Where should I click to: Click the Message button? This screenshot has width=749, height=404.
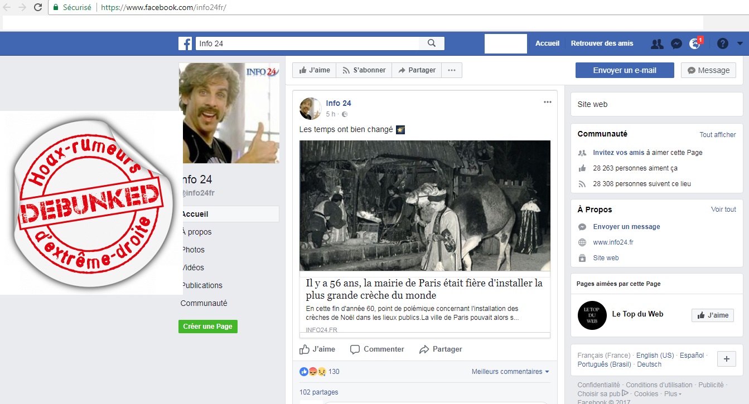tap(708, 70)
